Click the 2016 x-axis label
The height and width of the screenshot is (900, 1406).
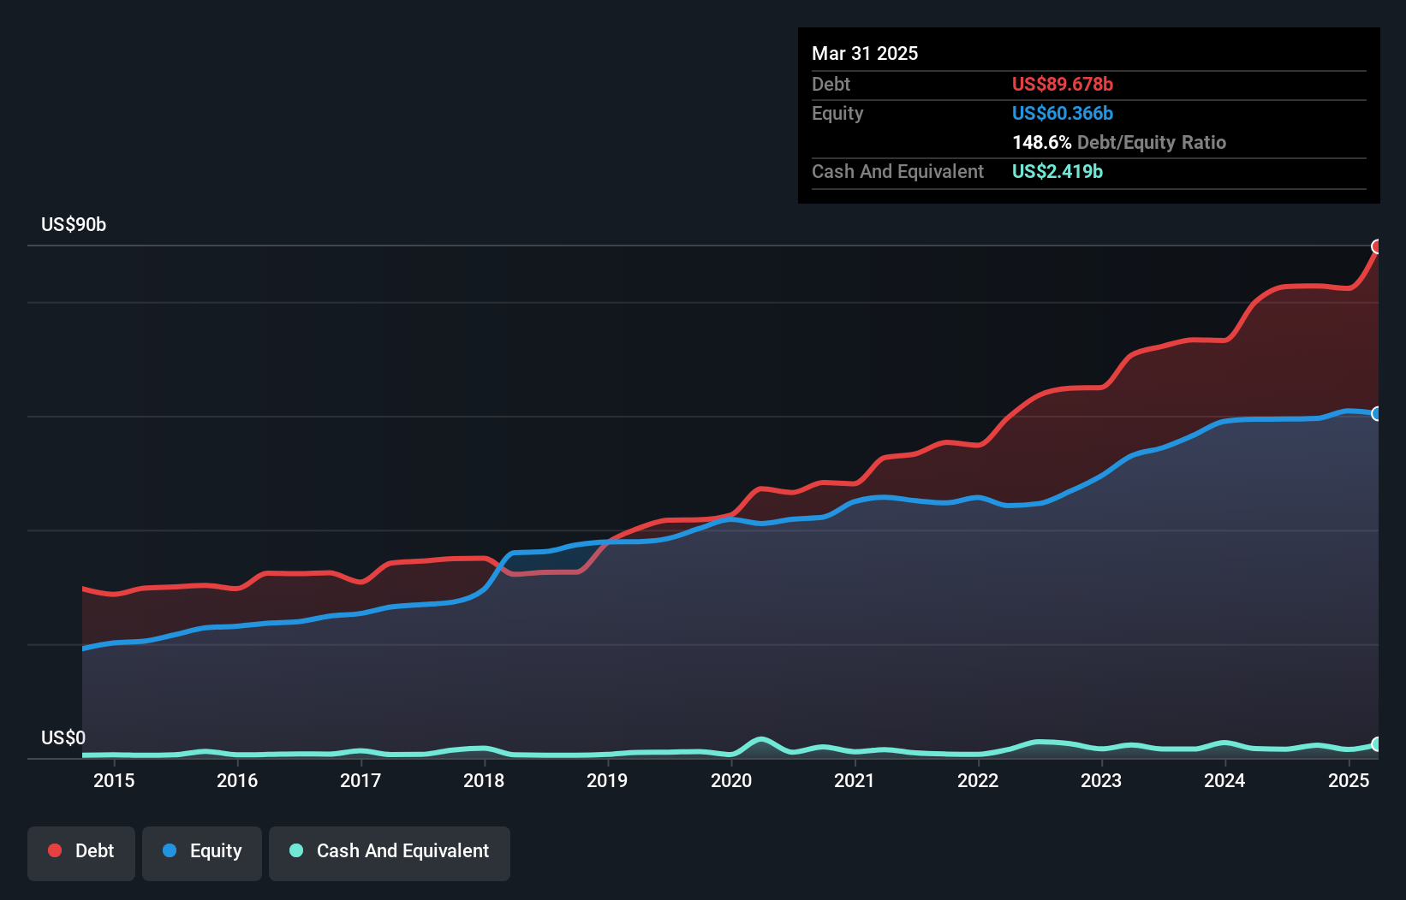[237, 780]
